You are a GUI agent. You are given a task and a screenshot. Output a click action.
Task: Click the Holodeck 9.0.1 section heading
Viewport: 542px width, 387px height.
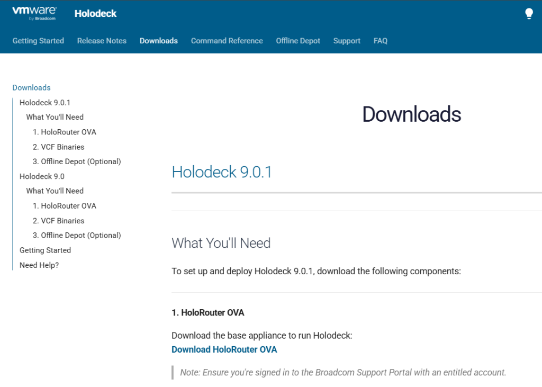coord(222,172)
